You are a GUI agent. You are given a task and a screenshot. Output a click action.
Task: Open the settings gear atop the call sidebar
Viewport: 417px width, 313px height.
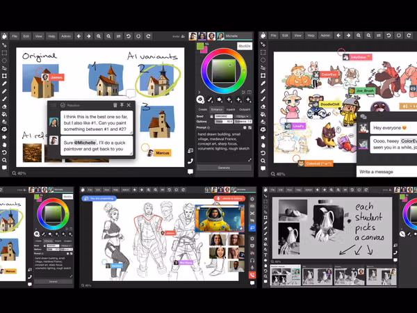coord(252,199)
